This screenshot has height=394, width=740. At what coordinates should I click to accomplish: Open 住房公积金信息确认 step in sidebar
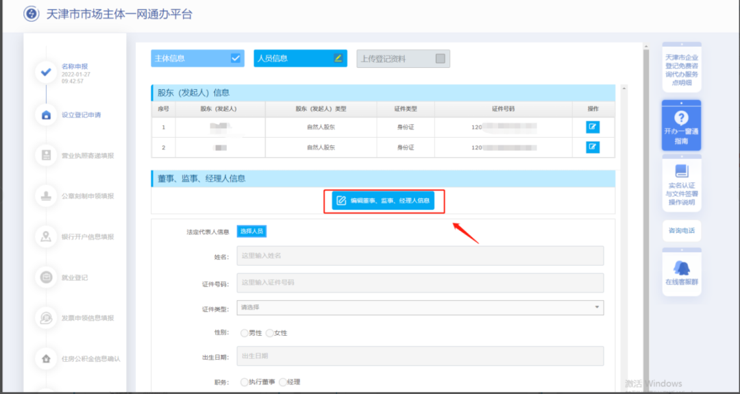tap(91, 359)
